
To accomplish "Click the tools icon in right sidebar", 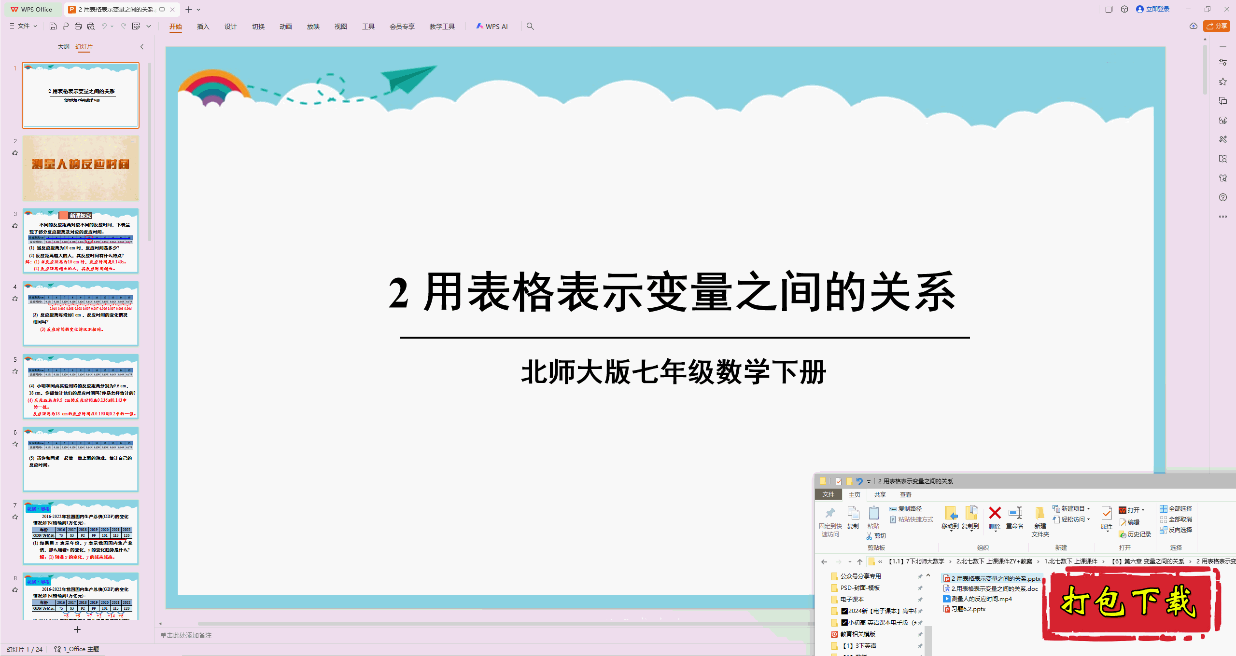I will click(1223, 139).
